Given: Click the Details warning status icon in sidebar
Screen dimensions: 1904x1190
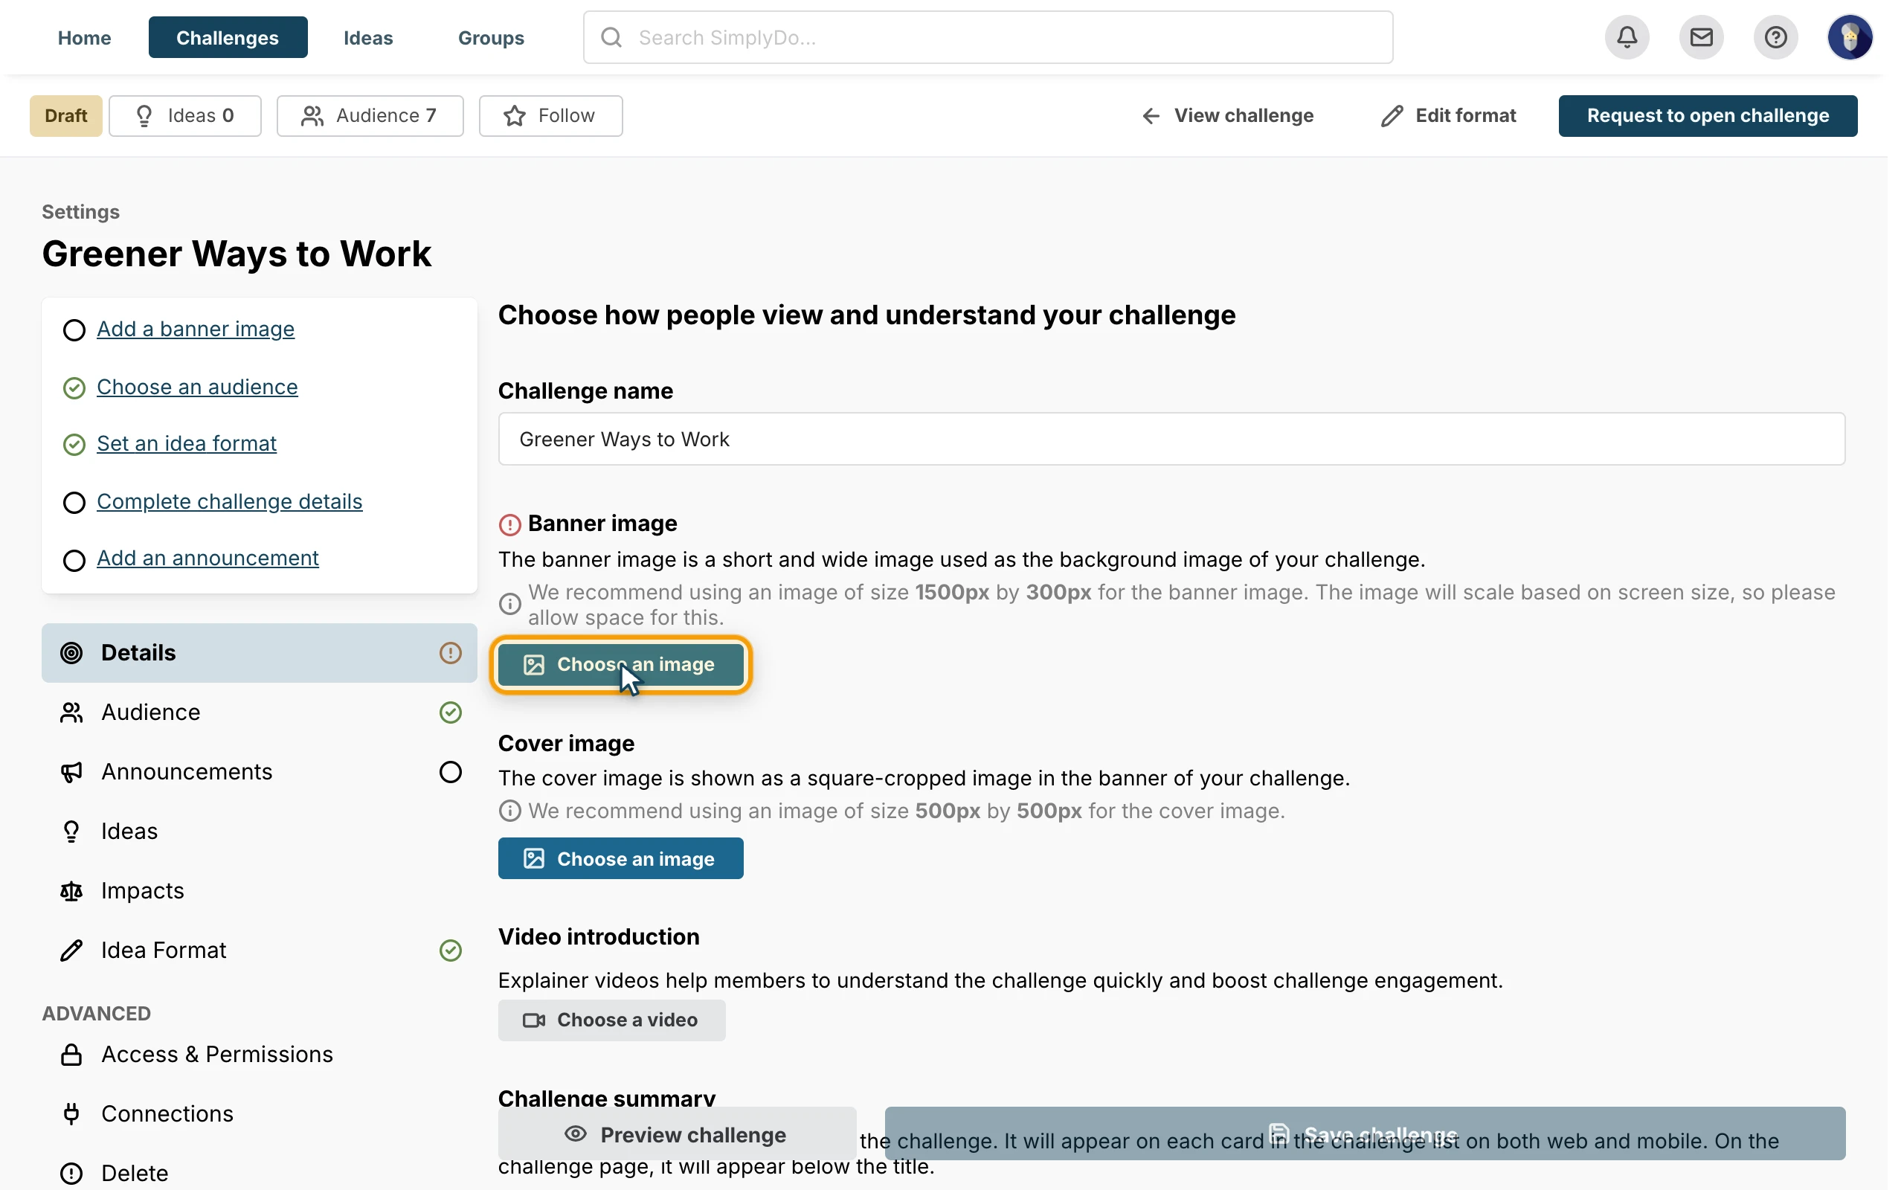Looking at the screenshot, I should [x=450, y=652].
